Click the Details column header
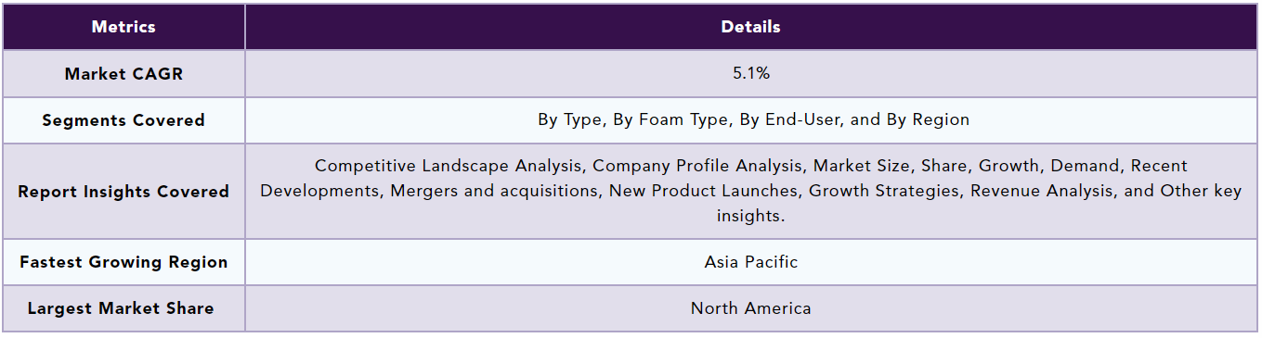The height and width of the screenshot is (338, 1262). pos(751,27)
